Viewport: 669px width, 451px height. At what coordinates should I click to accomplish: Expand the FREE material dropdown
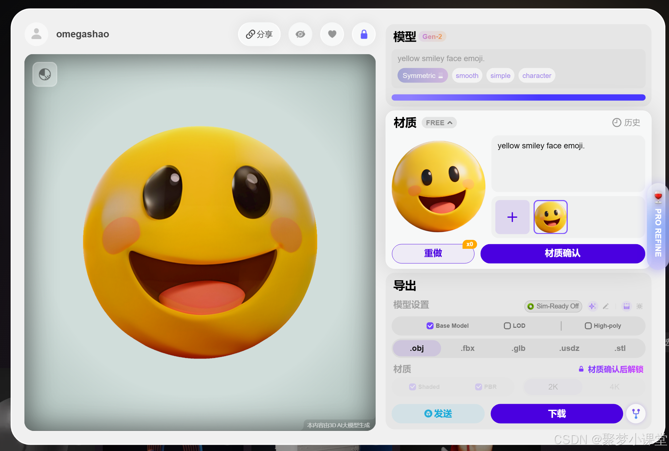pyautogui.click(x=439, y=123)
